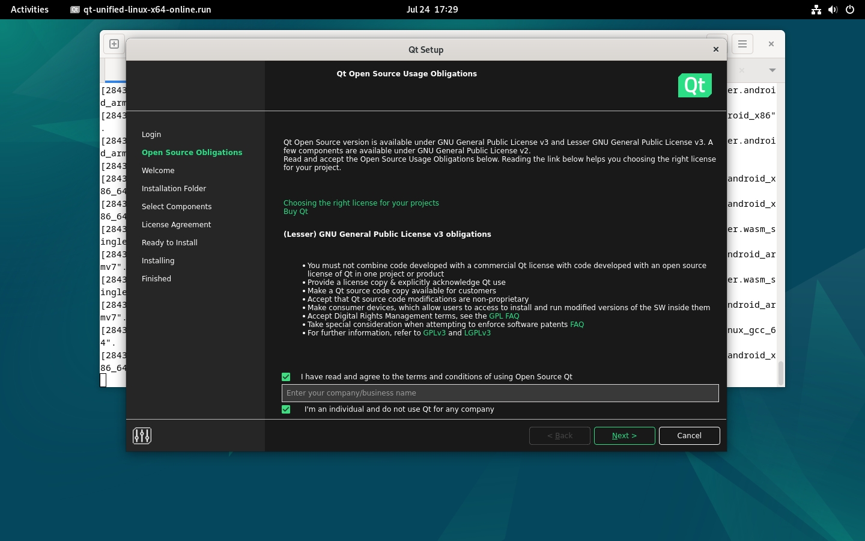The height and width of the screenshot is (541, 865).
Task: Click the Qt logo in the header
Action: pyautogui.click(x=695, y=85)
